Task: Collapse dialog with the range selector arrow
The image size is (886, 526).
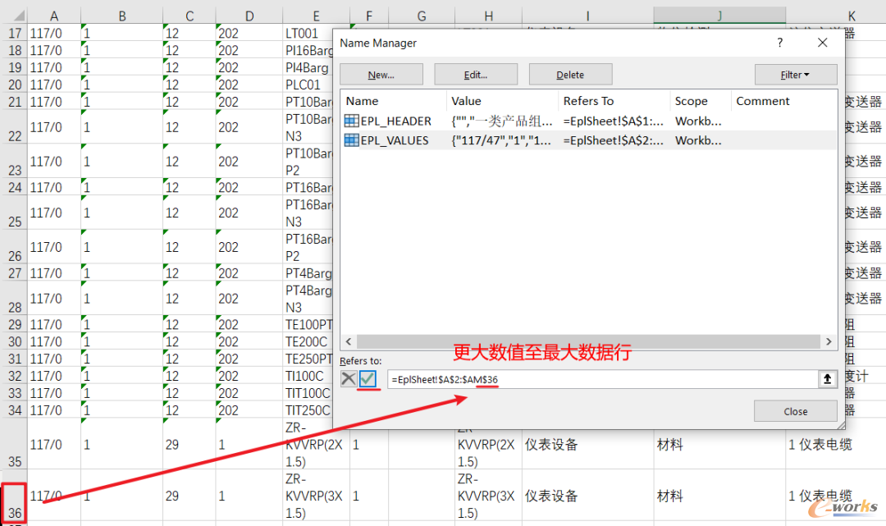Action: pyautogui.click(x=827, y=379)
